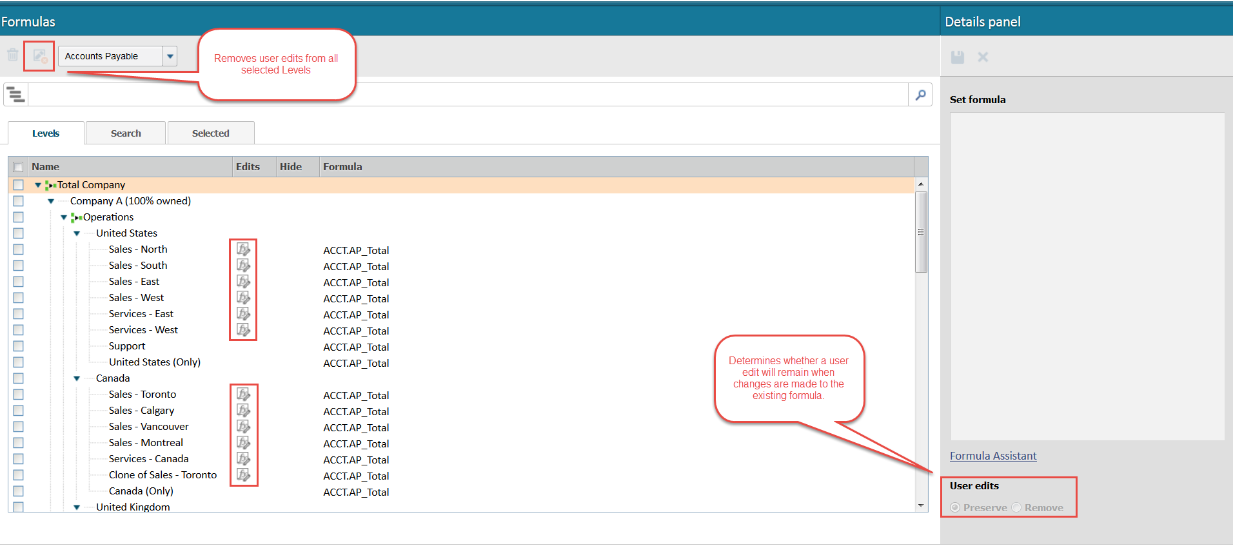Viewport: 1233px width, 546px height.
Task: Click the edit icon for Sales - North
Action: pos(243,249)
